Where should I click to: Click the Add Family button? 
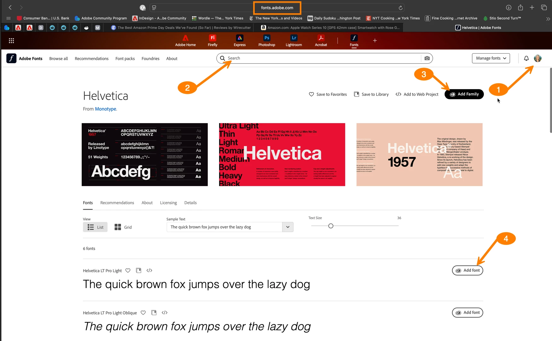point(464,94)
